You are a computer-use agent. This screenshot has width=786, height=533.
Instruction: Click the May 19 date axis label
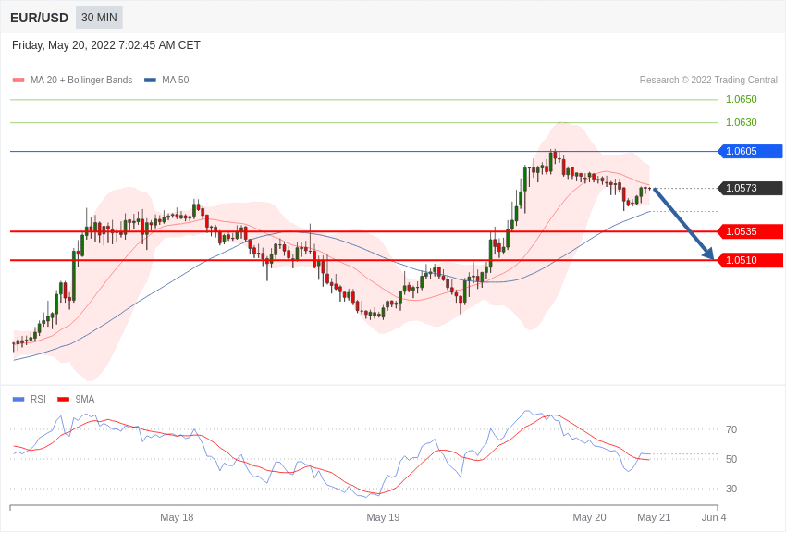383,517
